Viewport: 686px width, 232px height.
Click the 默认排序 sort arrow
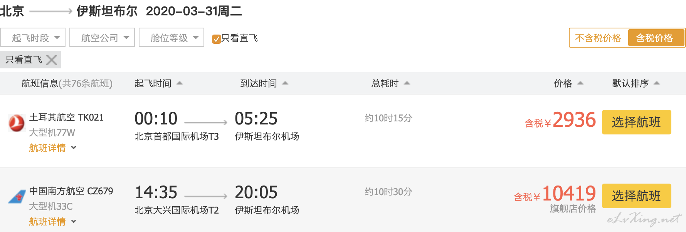pyautogui.click(x=657, y=83)
